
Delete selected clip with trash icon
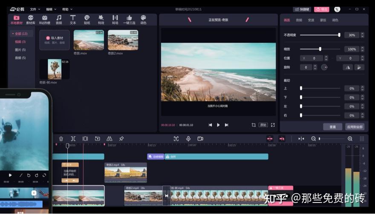pos(61,139)
